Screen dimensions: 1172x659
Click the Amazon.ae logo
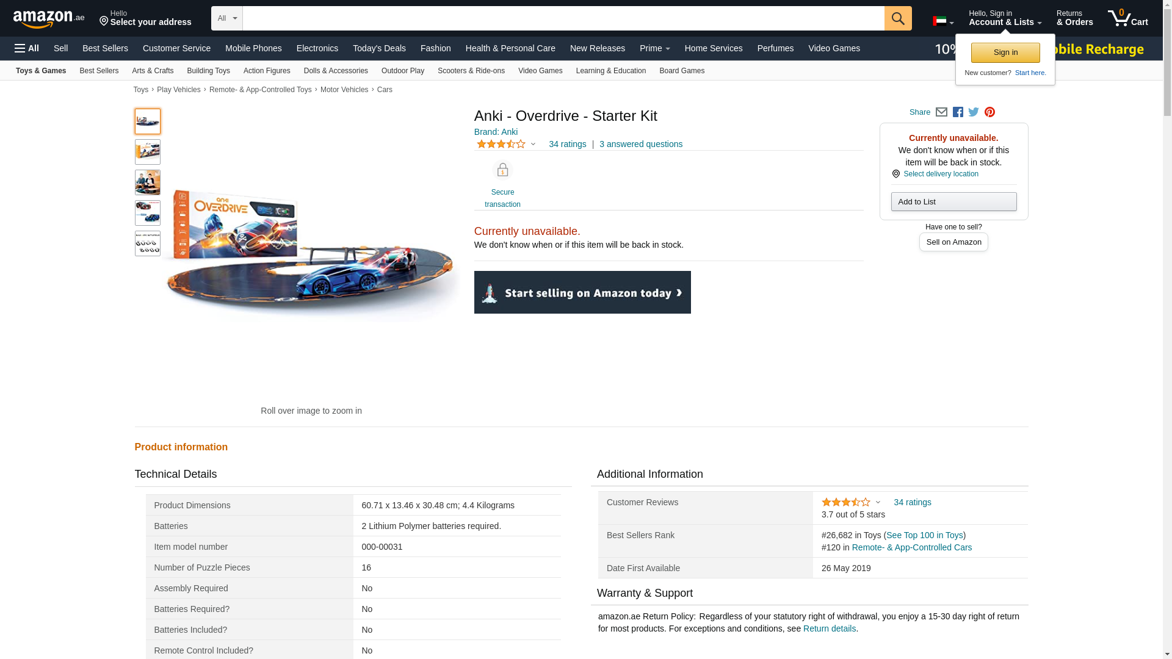[49, 19]
